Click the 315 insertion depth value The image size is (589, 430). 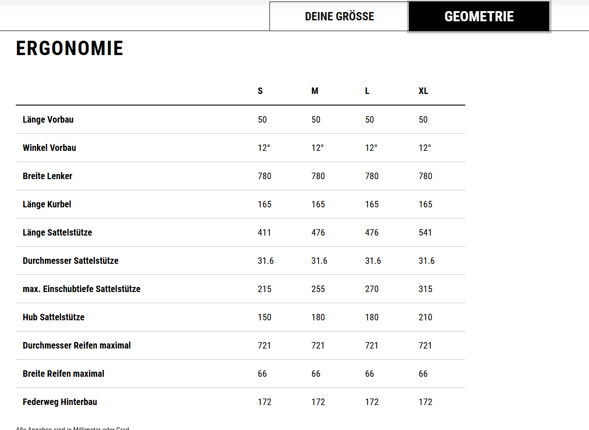(426, 289)
